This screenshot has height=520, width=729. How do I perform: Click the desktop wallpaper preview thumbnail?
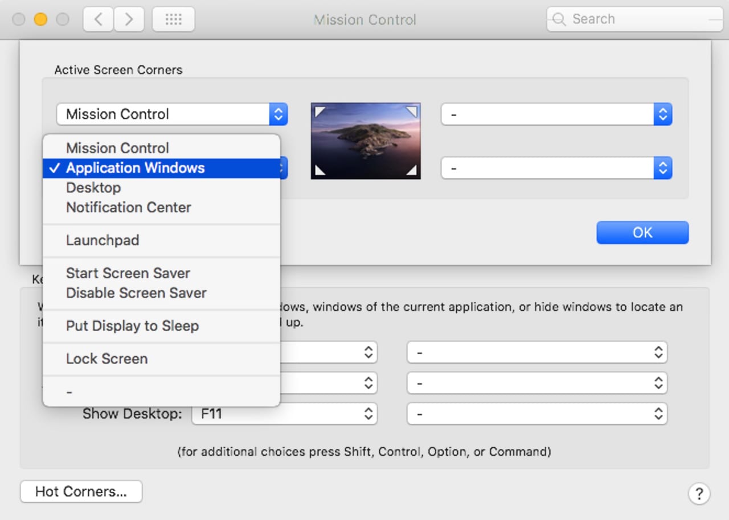click(x=366, y=141)
